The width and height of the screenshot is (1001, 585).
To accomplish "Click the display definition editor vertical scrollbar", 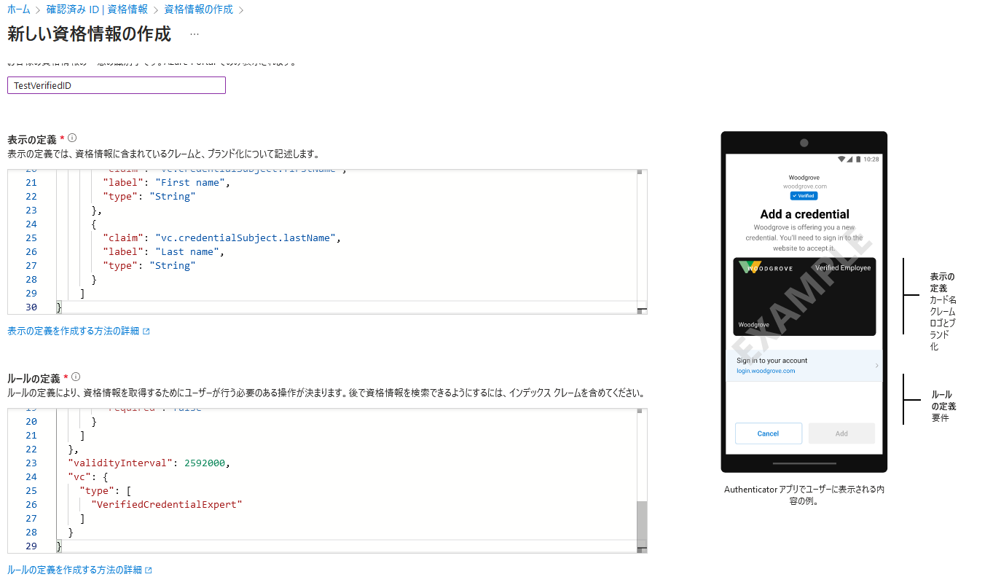I will (x=641, y=240).
